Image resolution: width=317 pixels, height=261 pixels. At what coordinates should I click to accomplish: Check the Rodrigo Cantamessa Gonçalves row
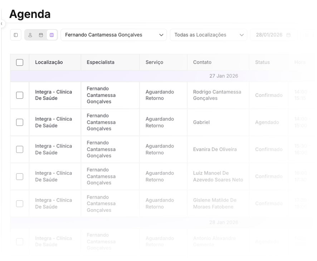[20, 95]
